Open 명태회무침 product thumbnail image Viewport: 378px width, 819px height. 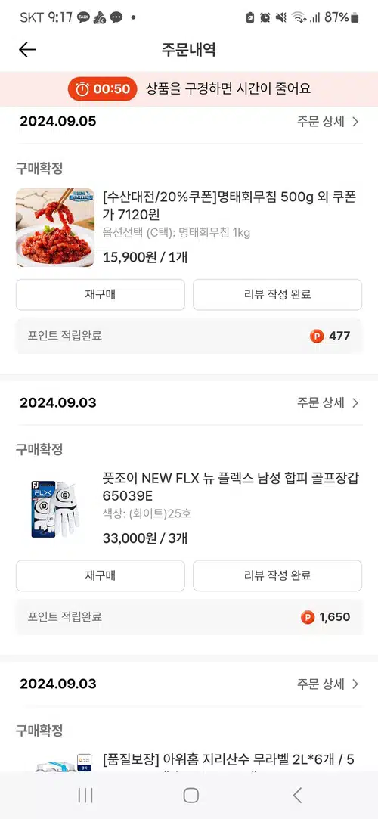[x=55, y=227]
